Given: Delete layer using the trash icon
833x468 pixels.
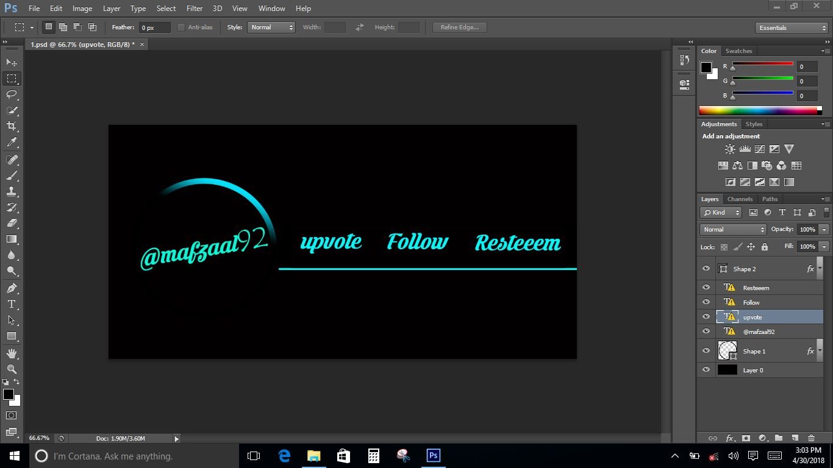Looking at the screenshot, I should [811, 438].
